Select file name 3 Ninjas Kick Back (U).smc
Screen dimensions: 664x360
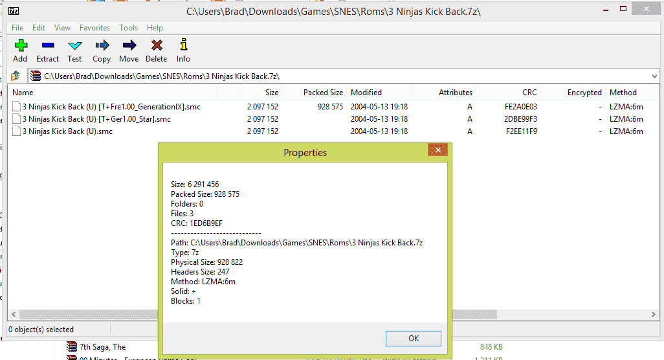coord(67,131)
